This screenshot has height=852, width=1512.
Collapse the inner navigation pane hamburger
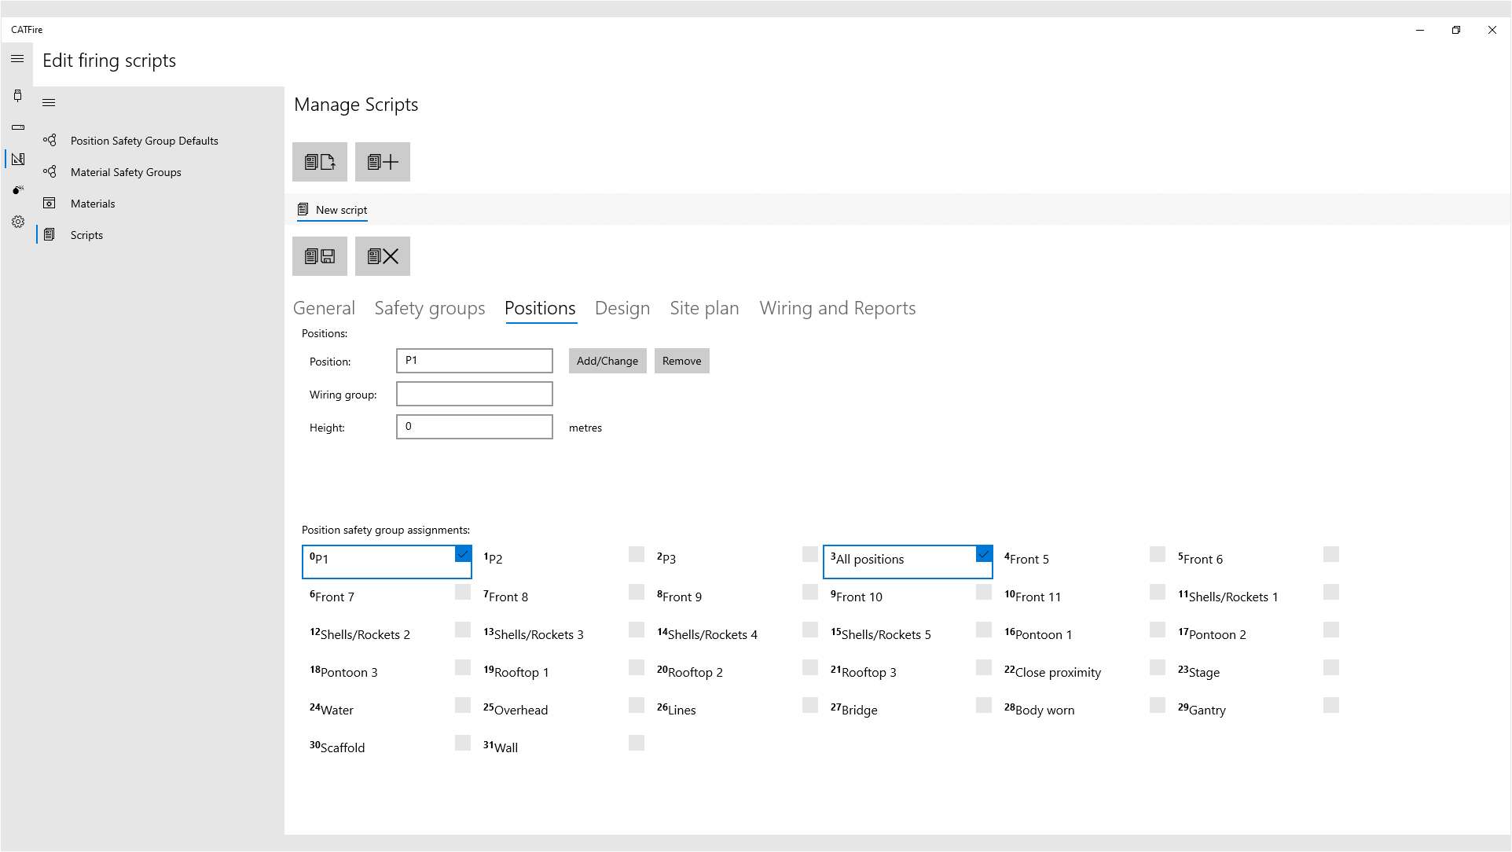pos(49,103)
